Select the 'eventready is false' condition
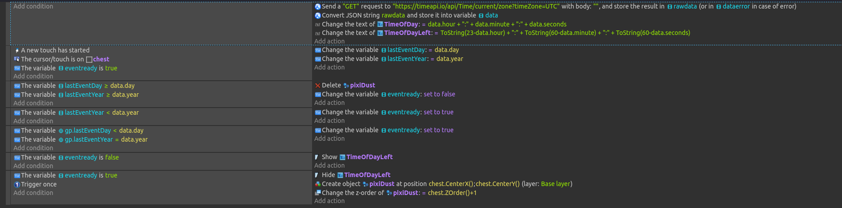842x208 pixels. pos(66,157)
